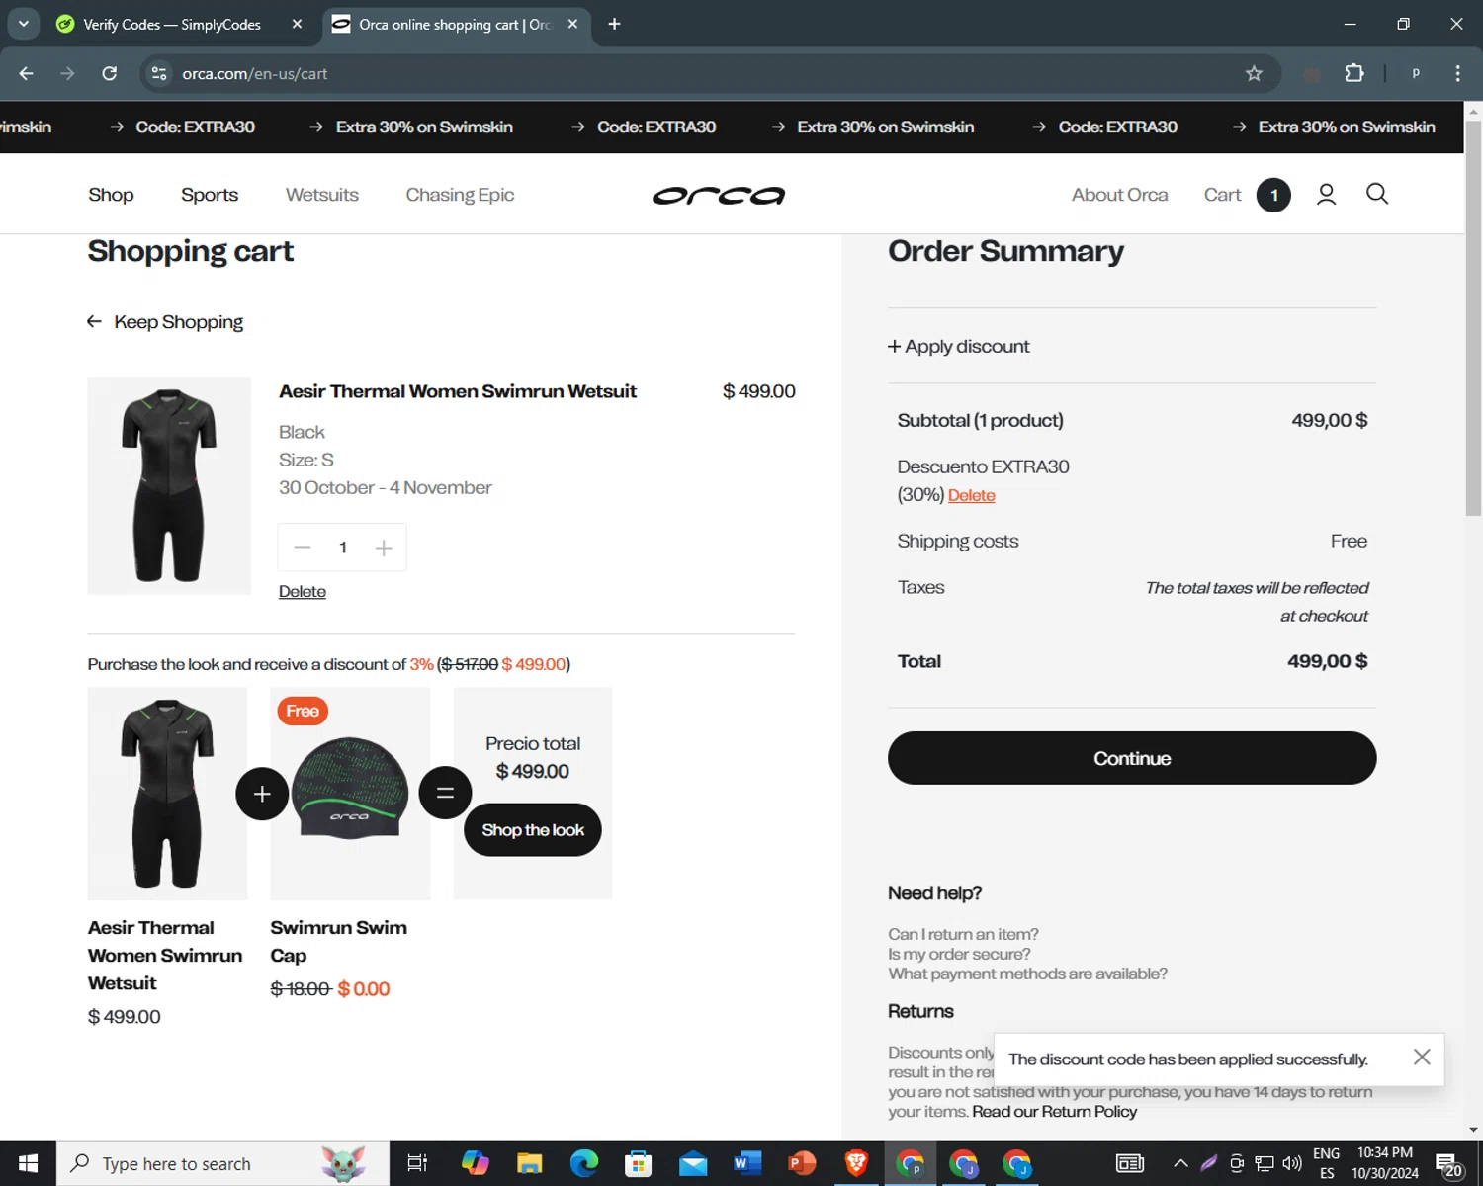This screenshot has height=1186, width=1483.
Task: Open a new browser tab
Action: click(614, 24)
